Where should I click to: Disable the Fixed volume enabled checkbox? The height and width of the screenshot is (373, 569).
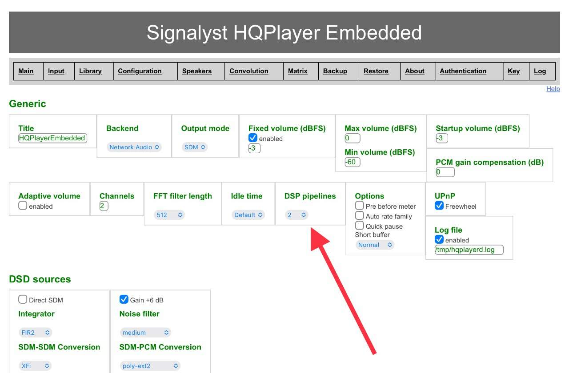point(253,138)
